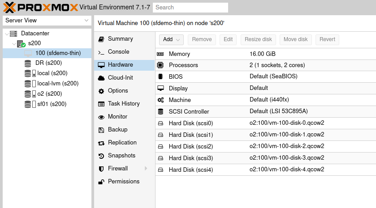
Task: Click the BIOS chip icon
Action: [160, 76]
